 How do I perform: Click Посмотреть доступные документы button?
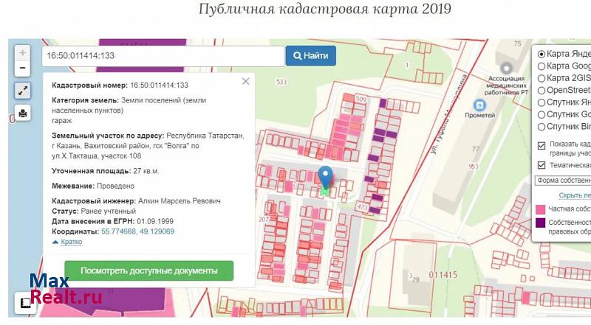tap(148, 270)
